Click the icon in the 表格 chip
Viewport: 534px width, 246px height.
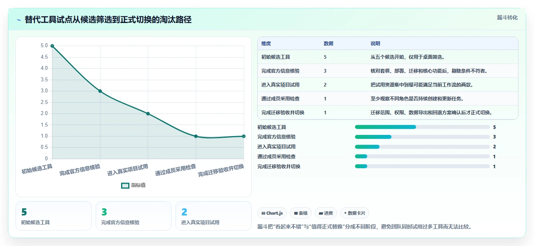coord(296,213)
